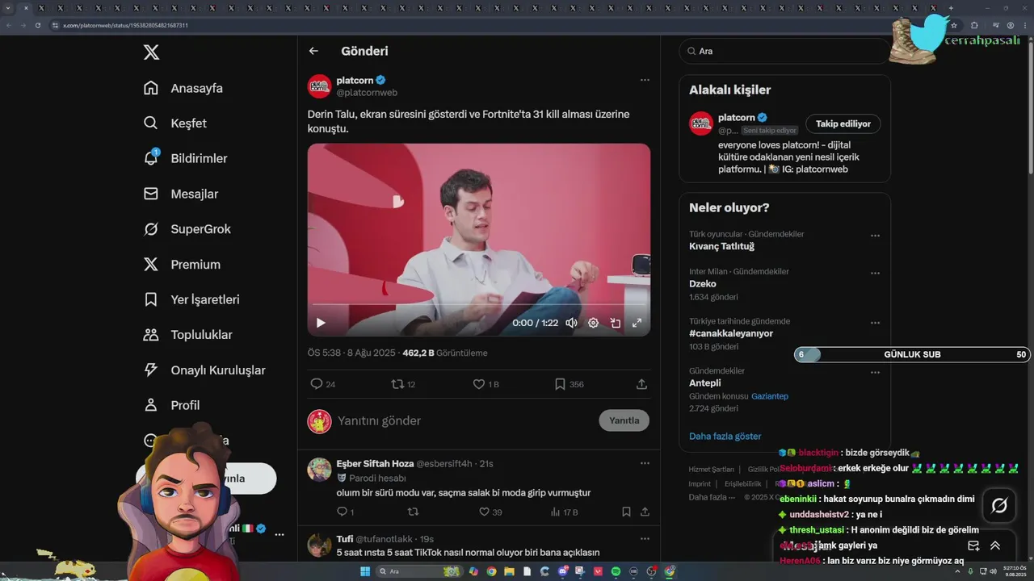This screenshot has height=581, width=1034.
Task: Open Hizmet Şartları footer link
Action: 712,469
